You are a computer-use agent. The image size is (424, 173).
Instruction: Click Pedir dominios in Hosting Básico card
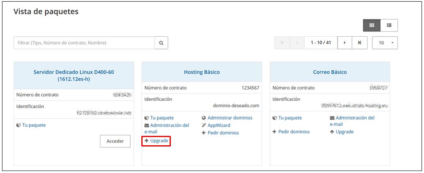point(223,133)
